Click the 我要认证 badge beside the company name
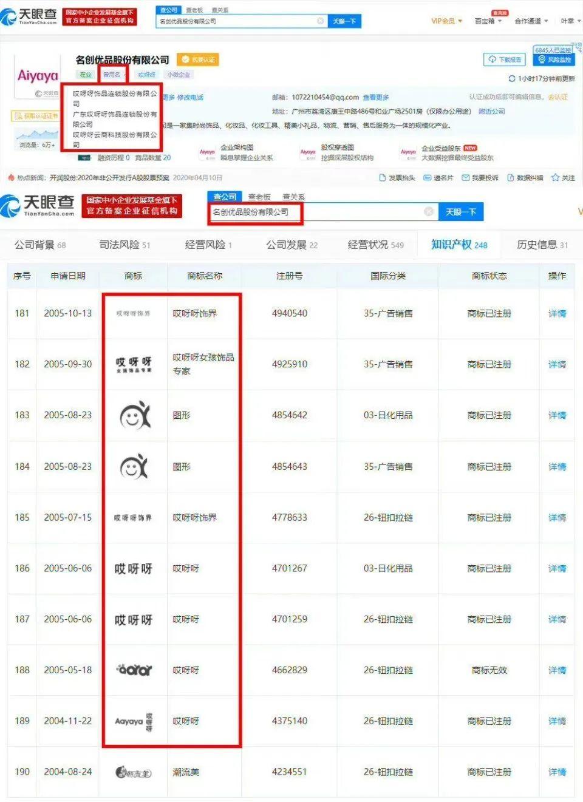The image size is (583, 802). 197,59
